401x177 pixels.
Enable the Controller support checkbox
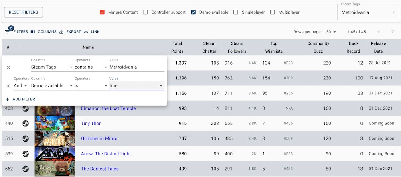pos(145,12)
